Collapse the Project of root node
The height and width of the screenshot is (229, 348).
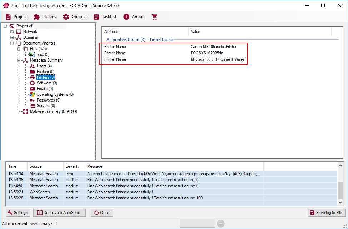point(5,26)
